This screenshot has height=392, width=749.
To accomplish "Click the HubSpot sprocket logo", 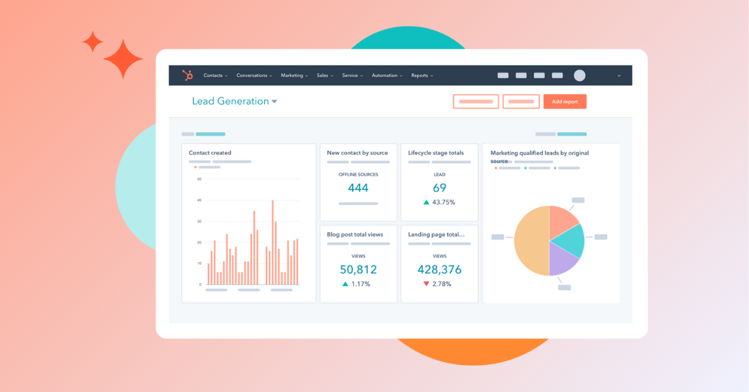I will [x=187, y=76].
